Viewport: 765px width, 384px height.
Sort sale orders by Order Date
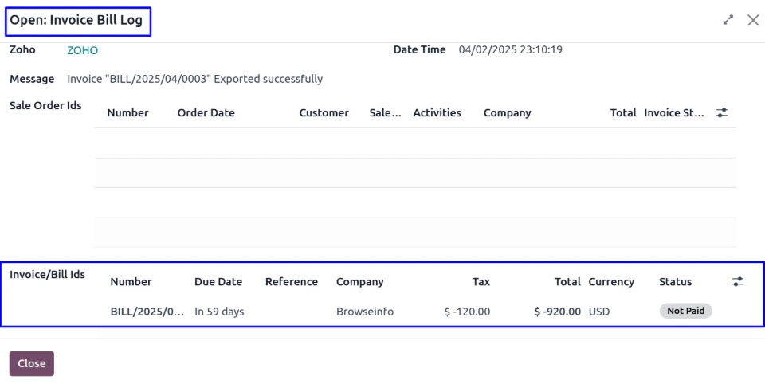(206, 113)
